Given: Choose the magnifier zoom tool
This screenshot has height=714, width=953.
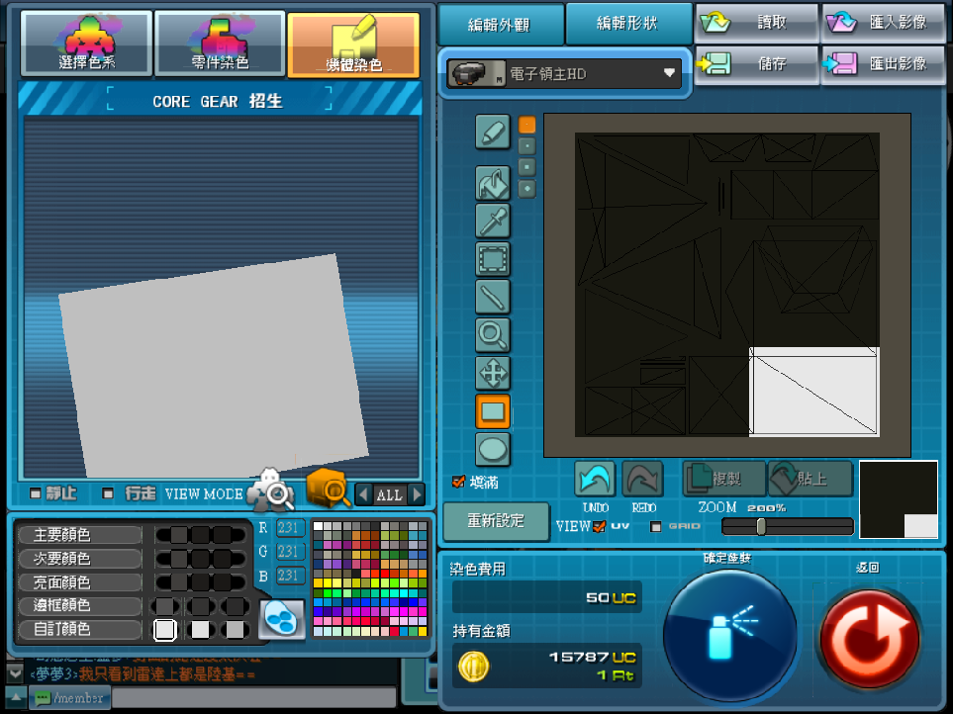Looking at the screenshot, I should pyautogui.click(x=493, y=335).
